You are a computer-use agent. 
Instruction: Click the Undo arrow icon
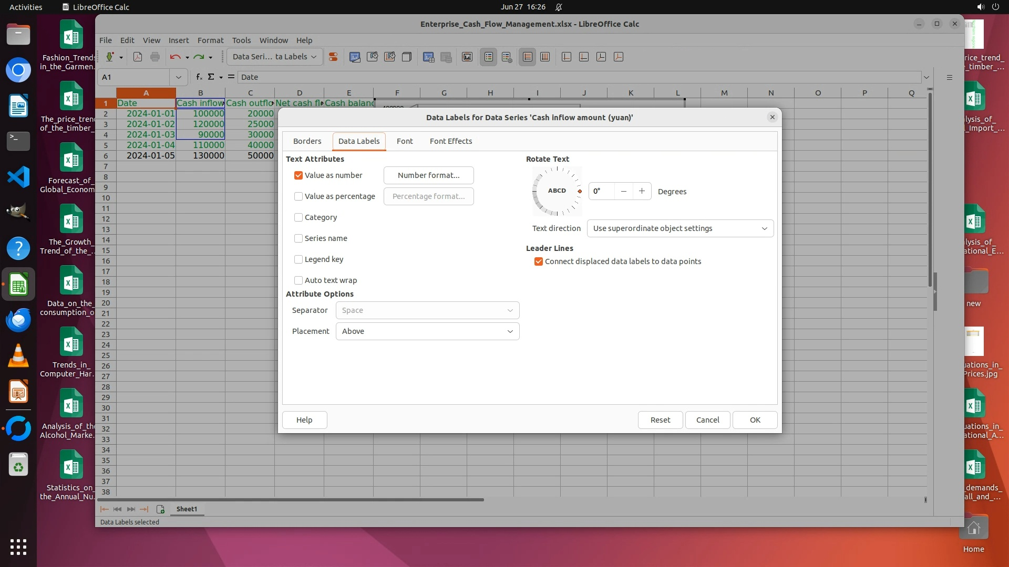(175, 57)
